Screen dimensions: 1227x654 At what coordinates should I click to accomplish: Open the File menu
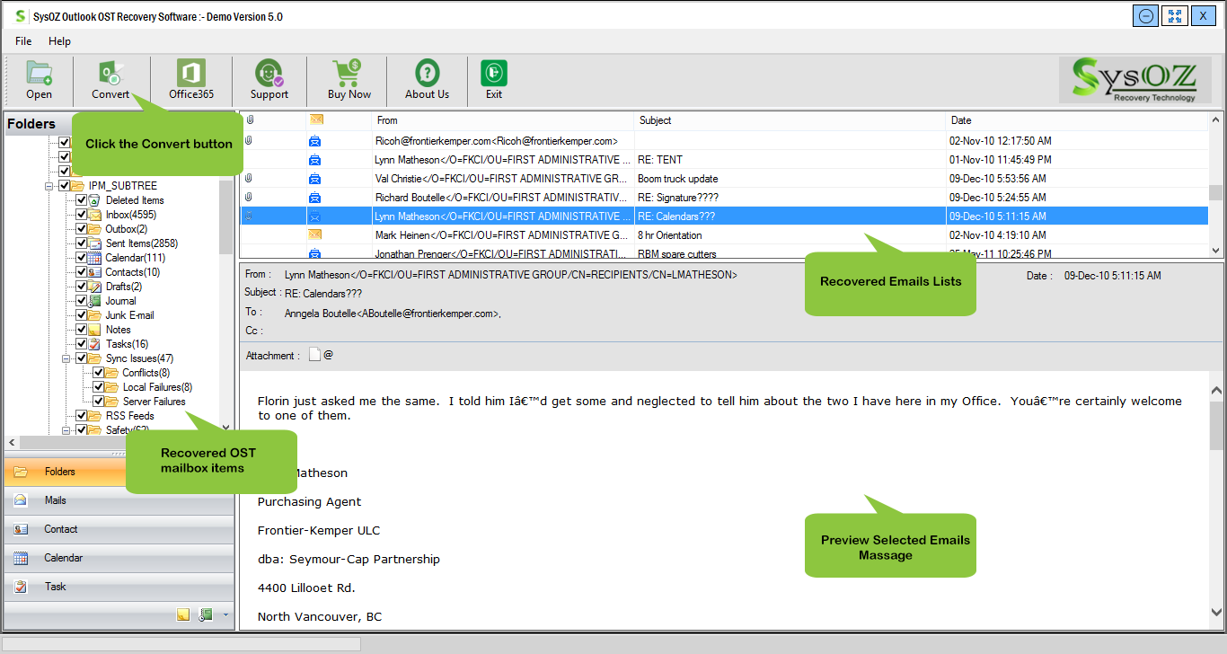[23, 41]
